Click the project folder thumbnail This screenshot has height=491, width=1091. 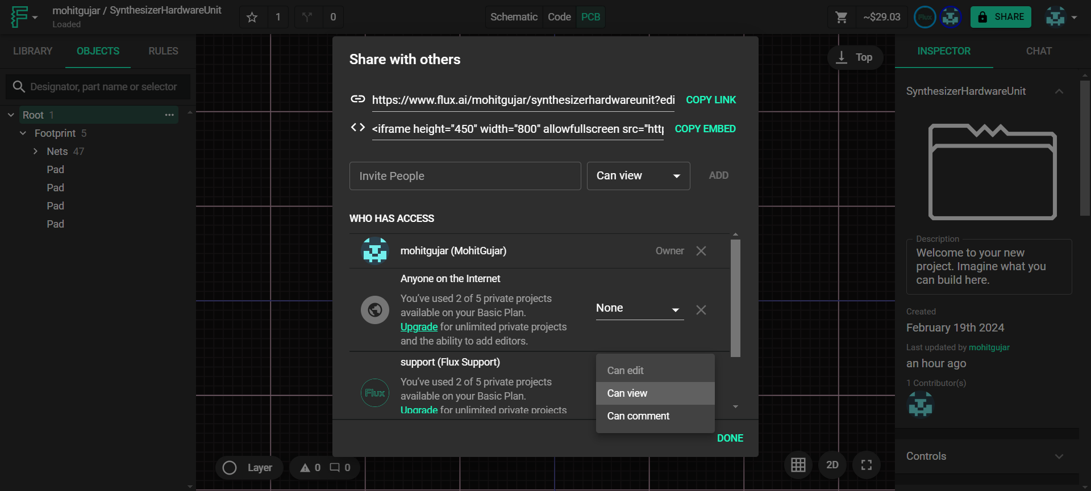[x=993, y=172]
